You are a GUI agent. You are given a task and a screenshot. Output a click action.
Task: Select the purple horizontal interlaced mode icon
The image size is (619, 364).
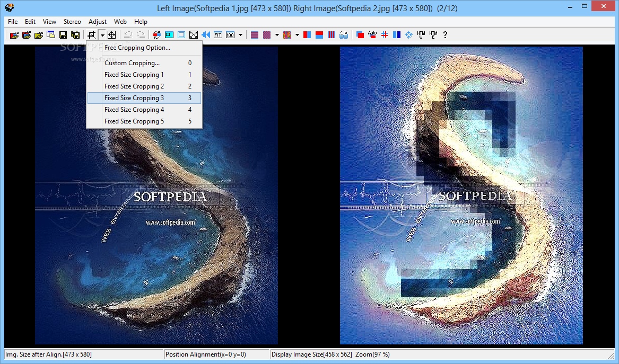tap(255, 34)
